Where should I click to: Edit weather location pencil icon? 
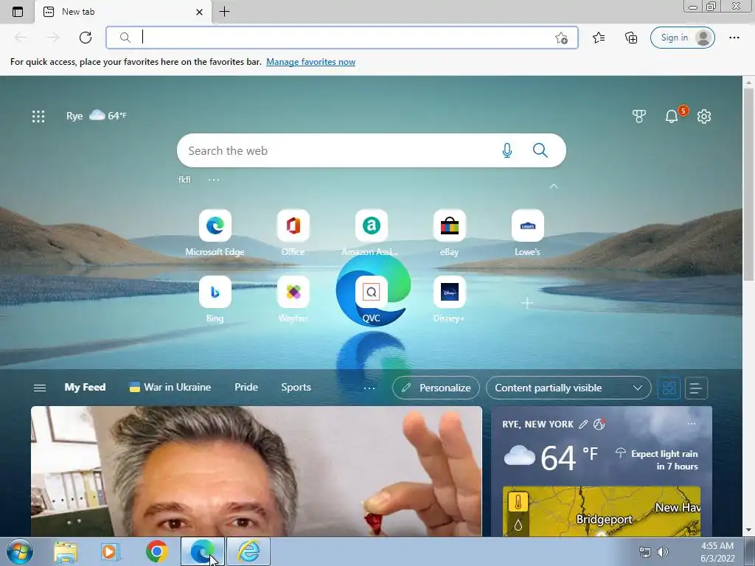583,424
